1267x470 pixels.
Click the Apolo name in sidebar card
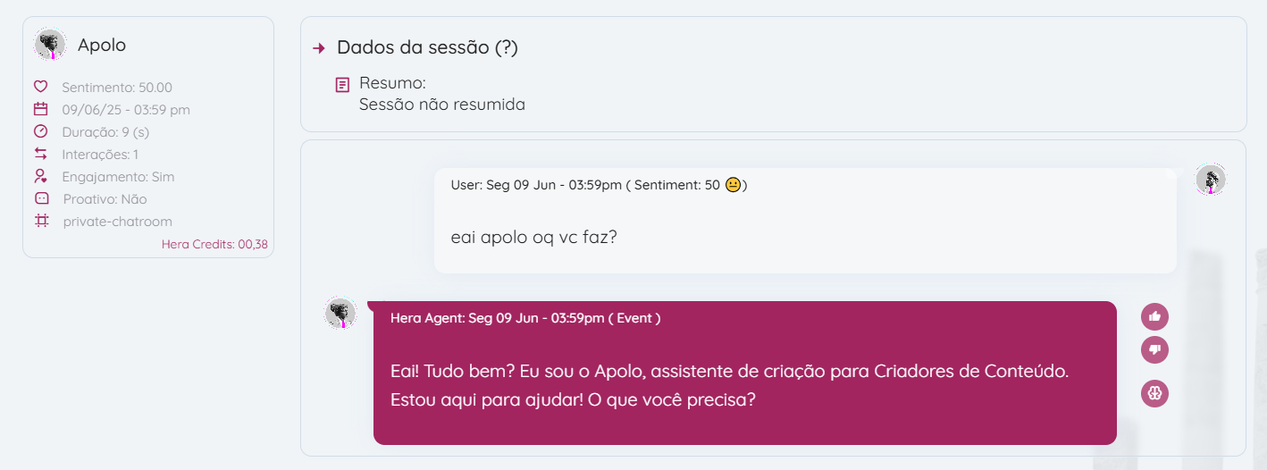coord(102,45)
